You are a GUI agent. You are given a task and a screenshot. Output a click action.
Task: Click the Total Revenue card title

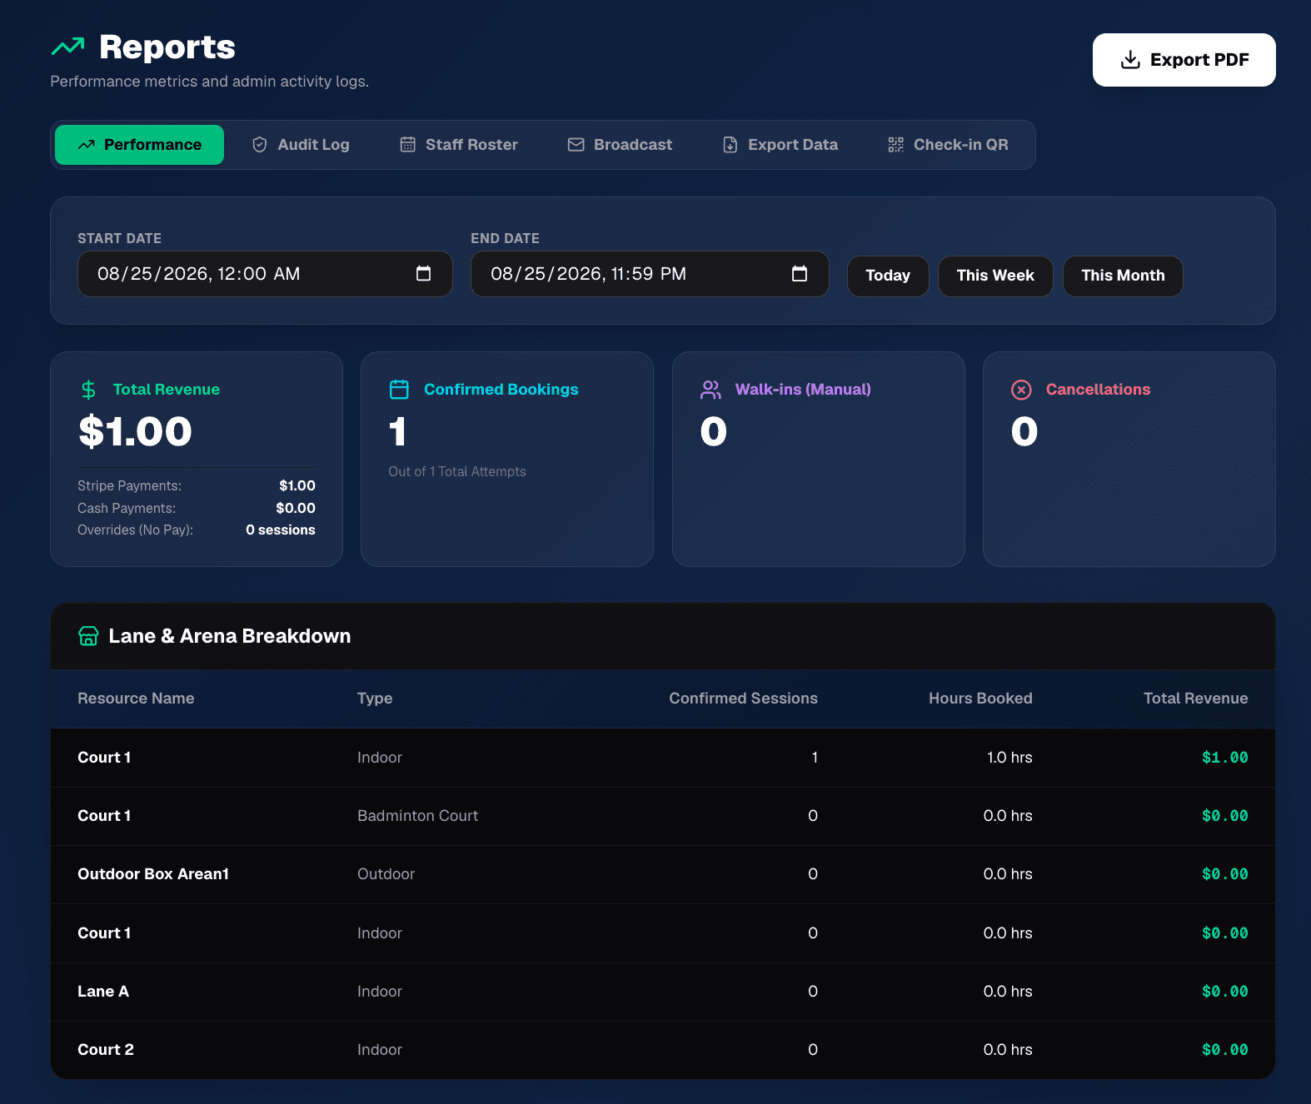pyautogui.click(x=167, y=390)
